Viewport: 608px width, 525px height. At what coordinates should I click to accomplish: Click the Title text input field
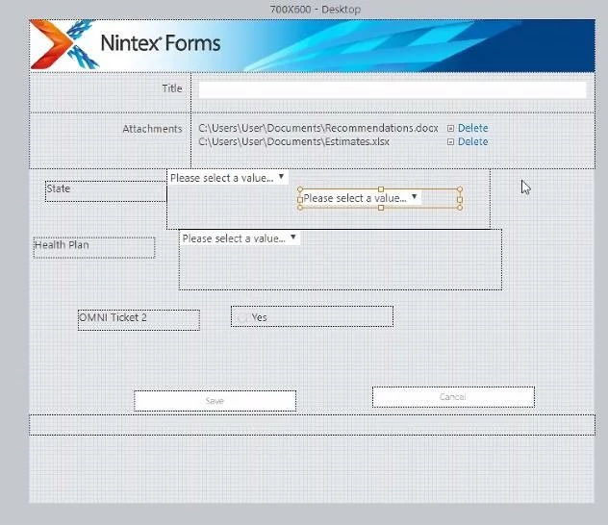coord(392,89)
